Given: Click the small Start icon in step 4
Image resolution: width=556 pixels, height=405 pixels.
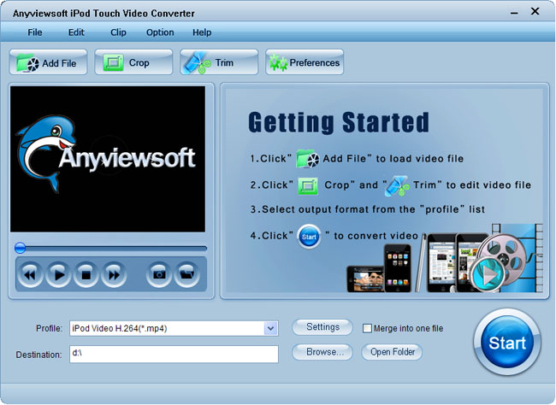Looking at the screenshot, I should coord(309,237).
